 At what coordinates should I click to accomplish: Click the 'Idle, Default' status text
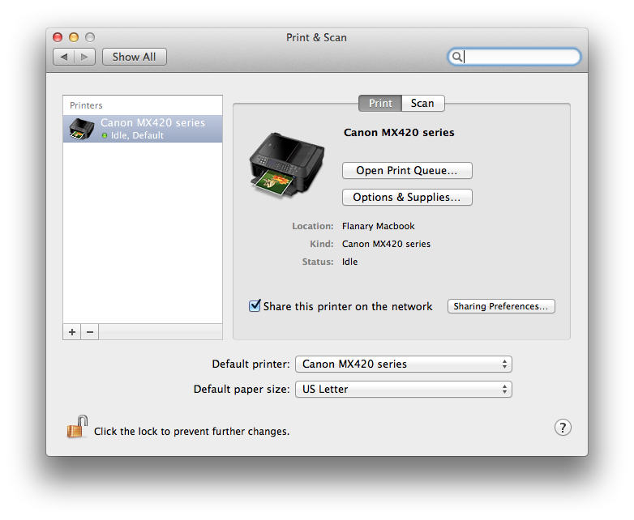(x=137, y=136)
